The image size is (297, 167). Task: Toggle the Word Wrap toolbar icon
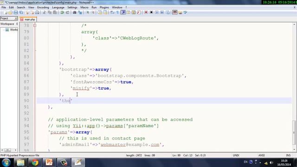click(112, 13)
